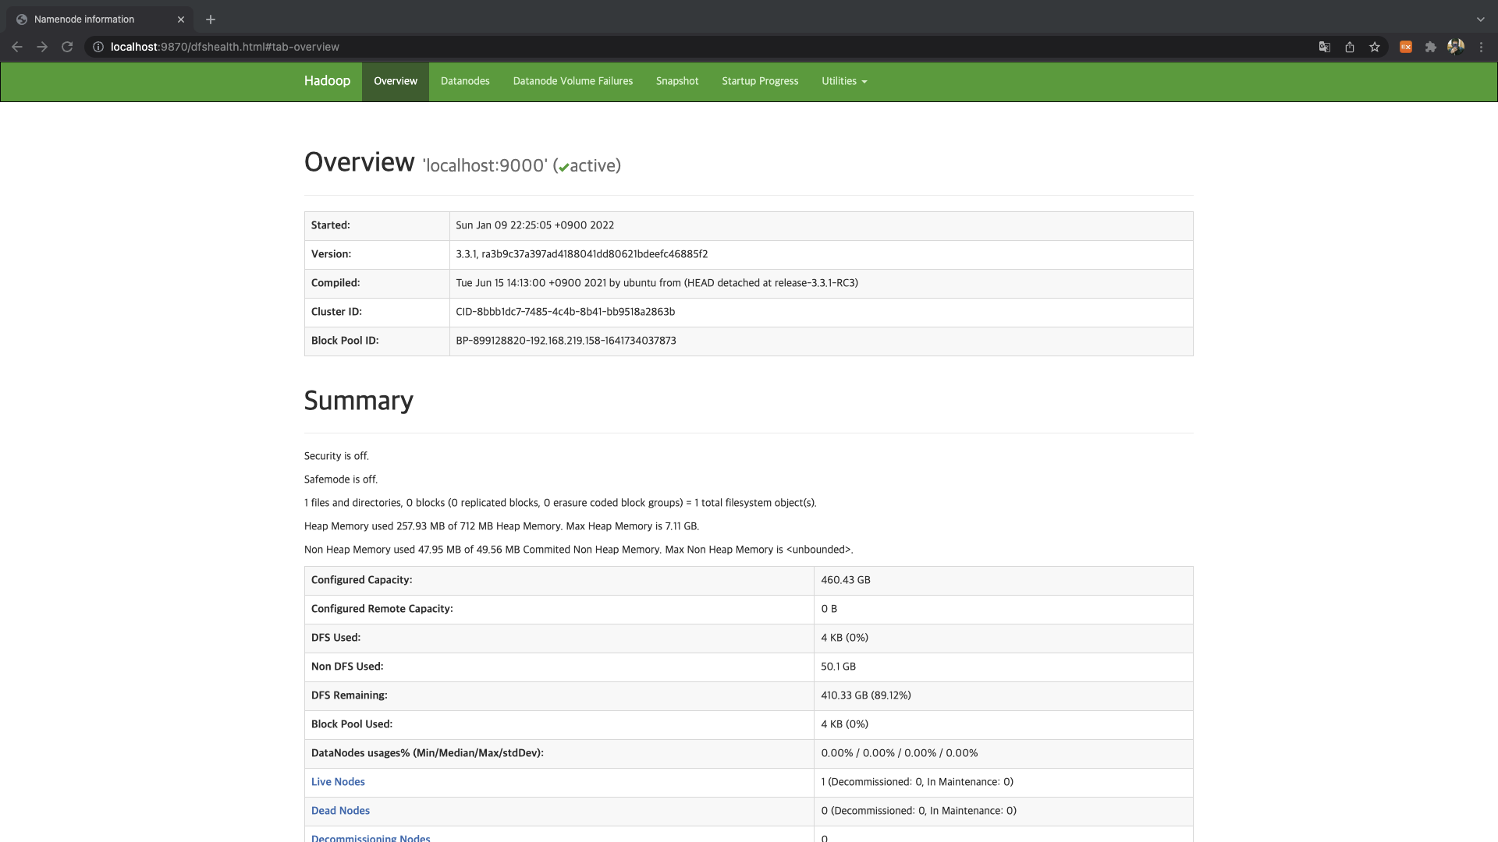Click the share page icon
This screenshot has height=842, width=1498.
pyautogui.click(x=1350, y=47)
